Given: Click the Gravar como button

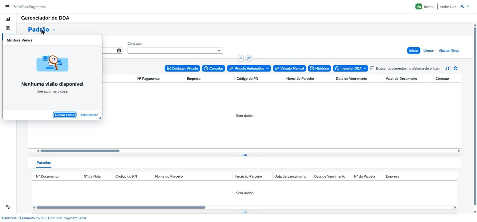Looking at the screenshot, I should [64, 115].
